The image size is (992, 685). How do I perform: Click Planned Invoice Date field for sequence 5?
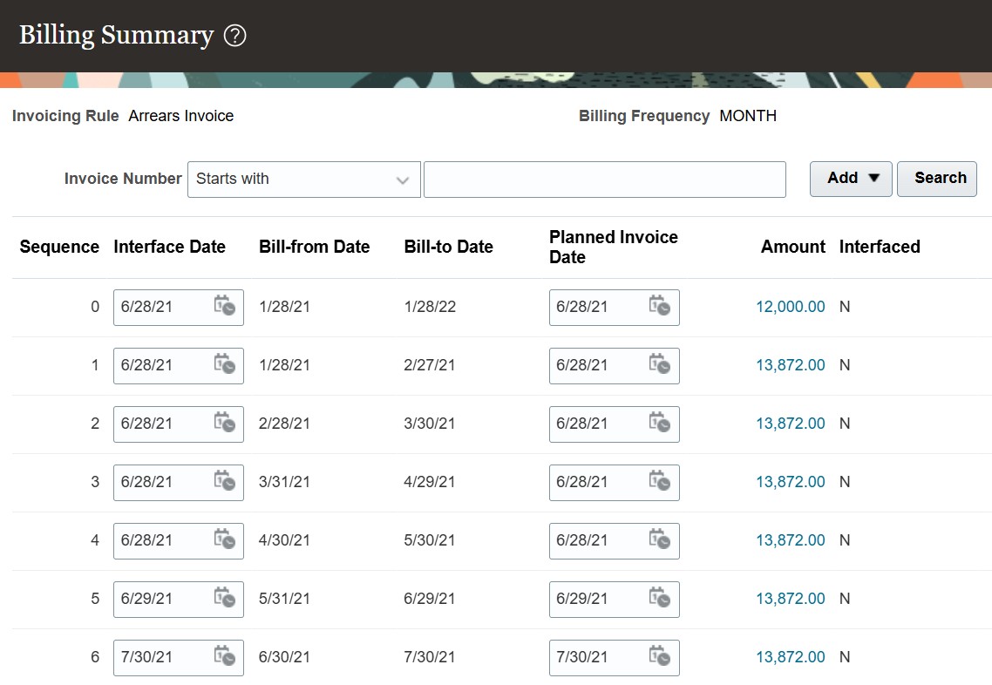click(x=598, y=599)
